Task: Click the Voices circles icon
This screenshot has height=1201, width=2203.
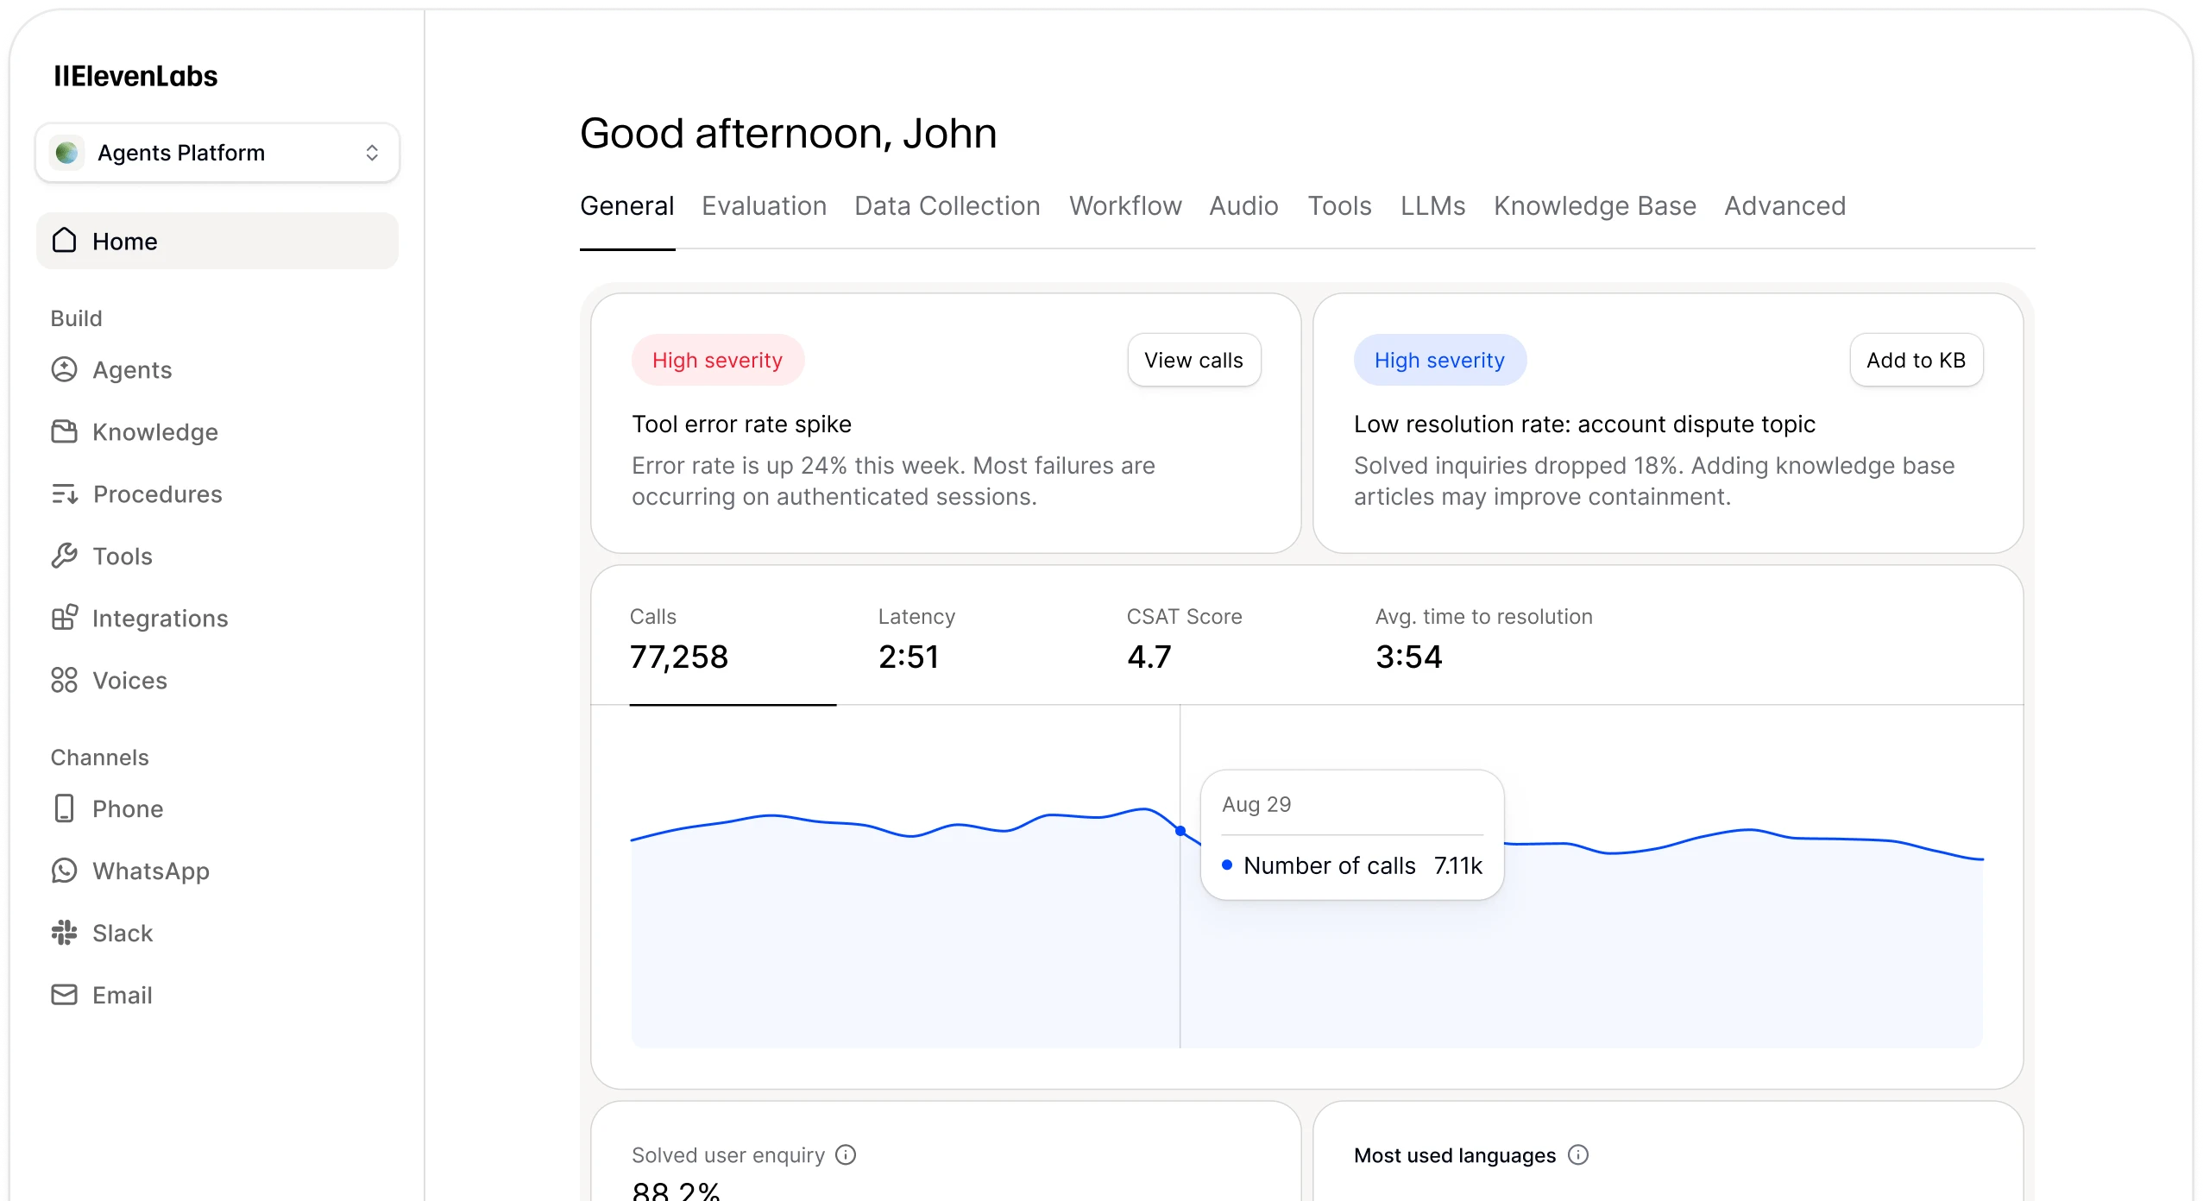Action: [65, 680]
